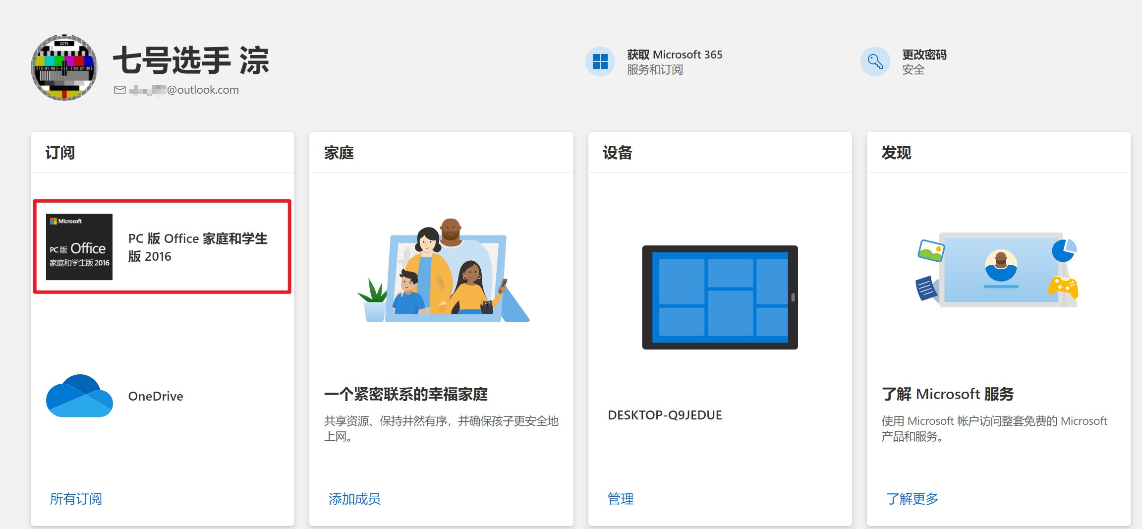Viewport: 1142px width, 529px height.
Task: Open 所有订阅 to view all subscriptions
Action: point(75,499)
